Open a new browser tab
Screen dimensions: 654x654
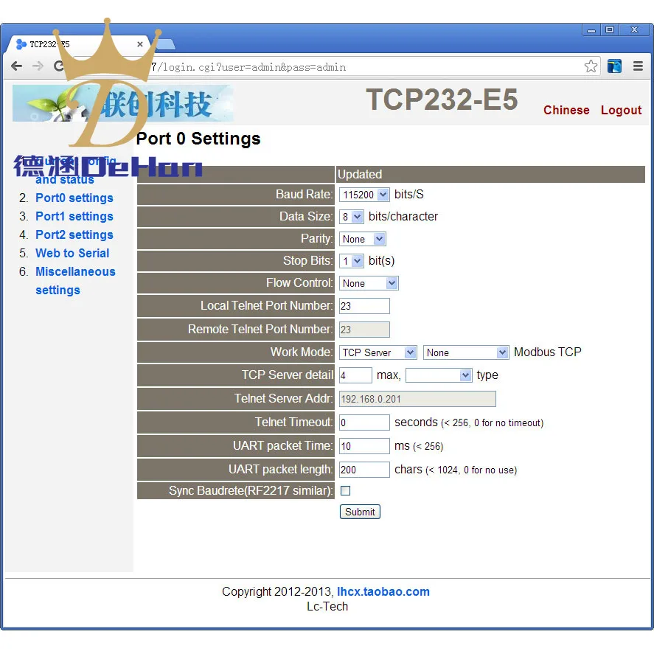click(x=166, y=44)
